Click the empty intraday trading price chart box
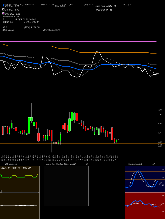Viewport: 165px width, 219px height. click(66, 186)
